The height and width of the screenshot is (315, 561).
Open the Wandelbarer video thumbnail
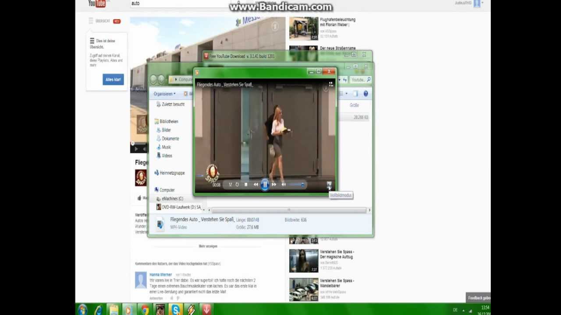[304, 290]
